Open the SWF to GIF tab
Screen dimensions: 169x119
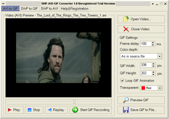tap(29, 8)
